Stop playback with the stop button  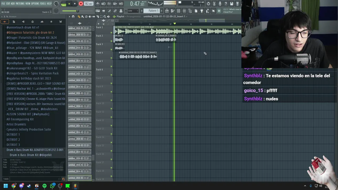click(75, 4)
